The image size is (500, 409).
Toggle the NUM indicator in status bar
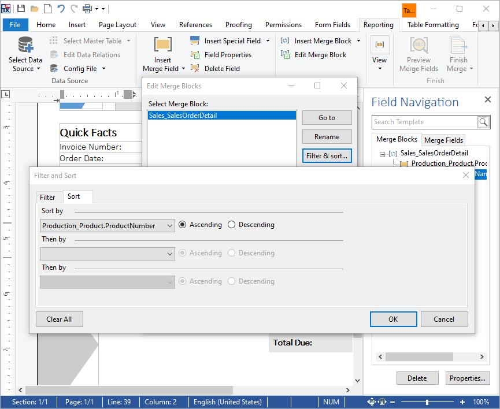tap(331, 401)
